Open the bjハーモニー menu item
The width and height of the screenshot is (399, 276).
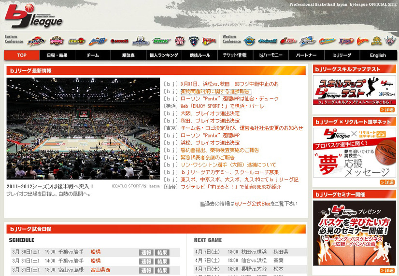[271, 55]
